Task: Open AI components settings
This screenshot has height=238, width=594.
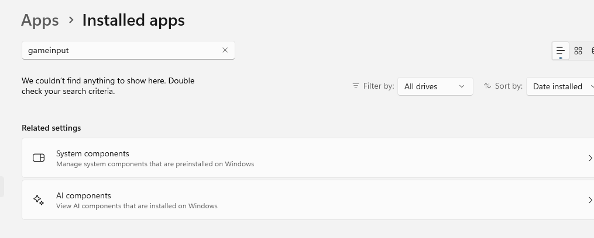Action: (308, 200)
